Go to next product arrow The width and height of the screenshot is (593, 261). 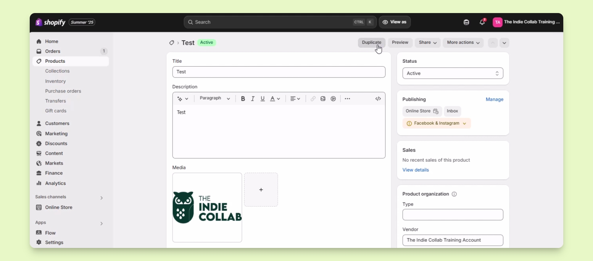coord(505,43)
